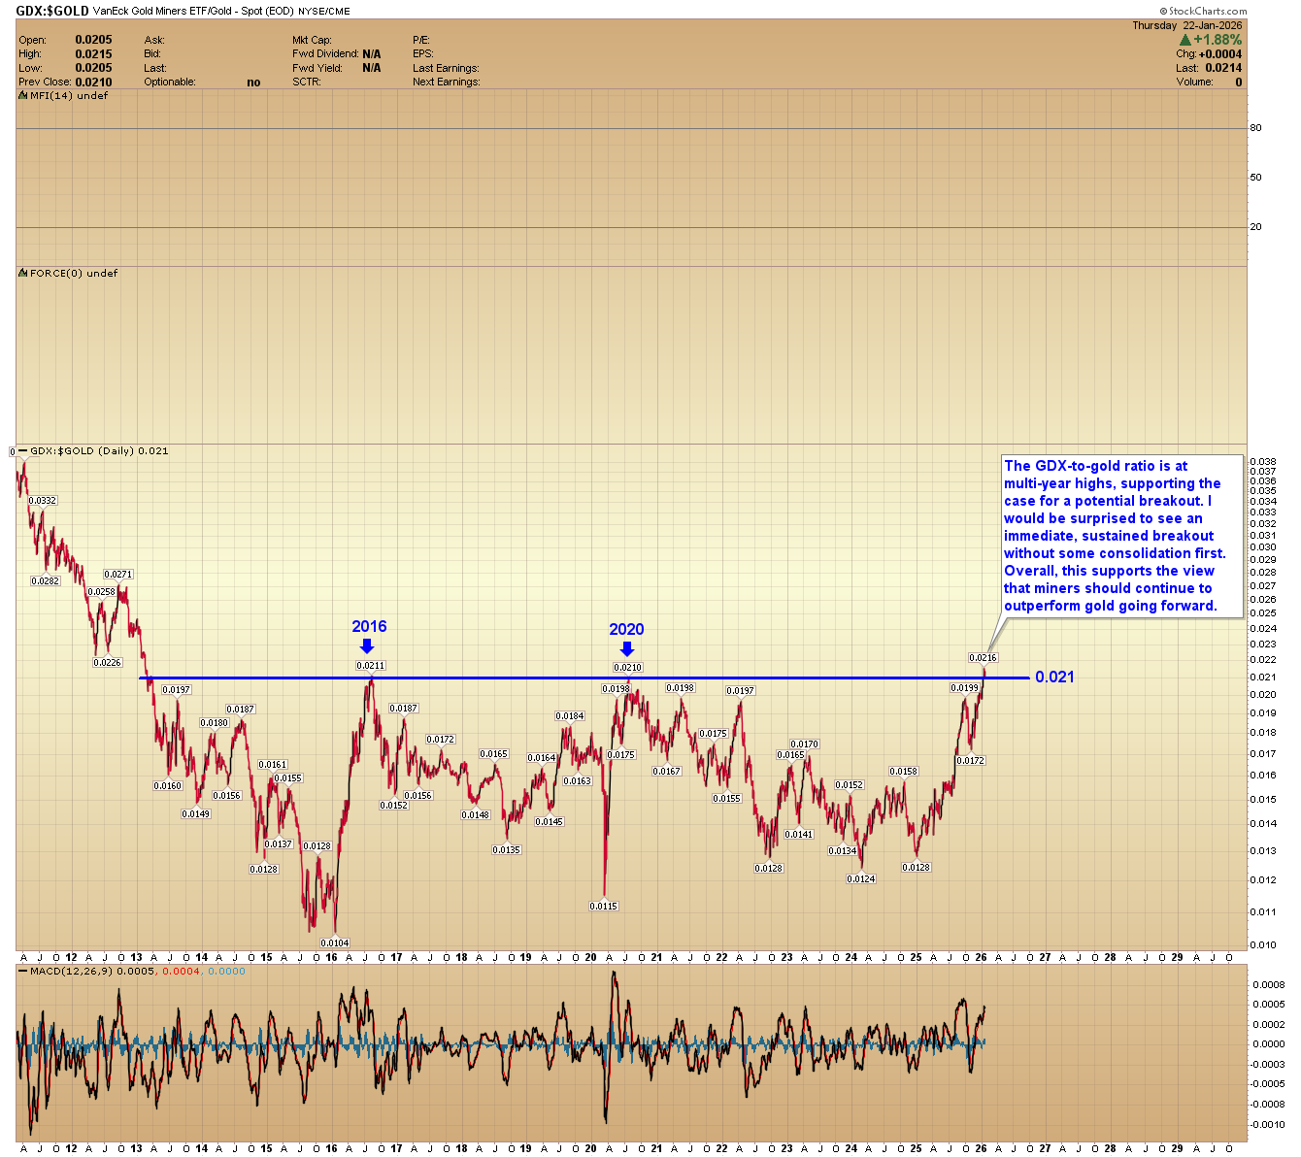
Task: Click the blue 0.021 resistance line label
Action: 1054,679
